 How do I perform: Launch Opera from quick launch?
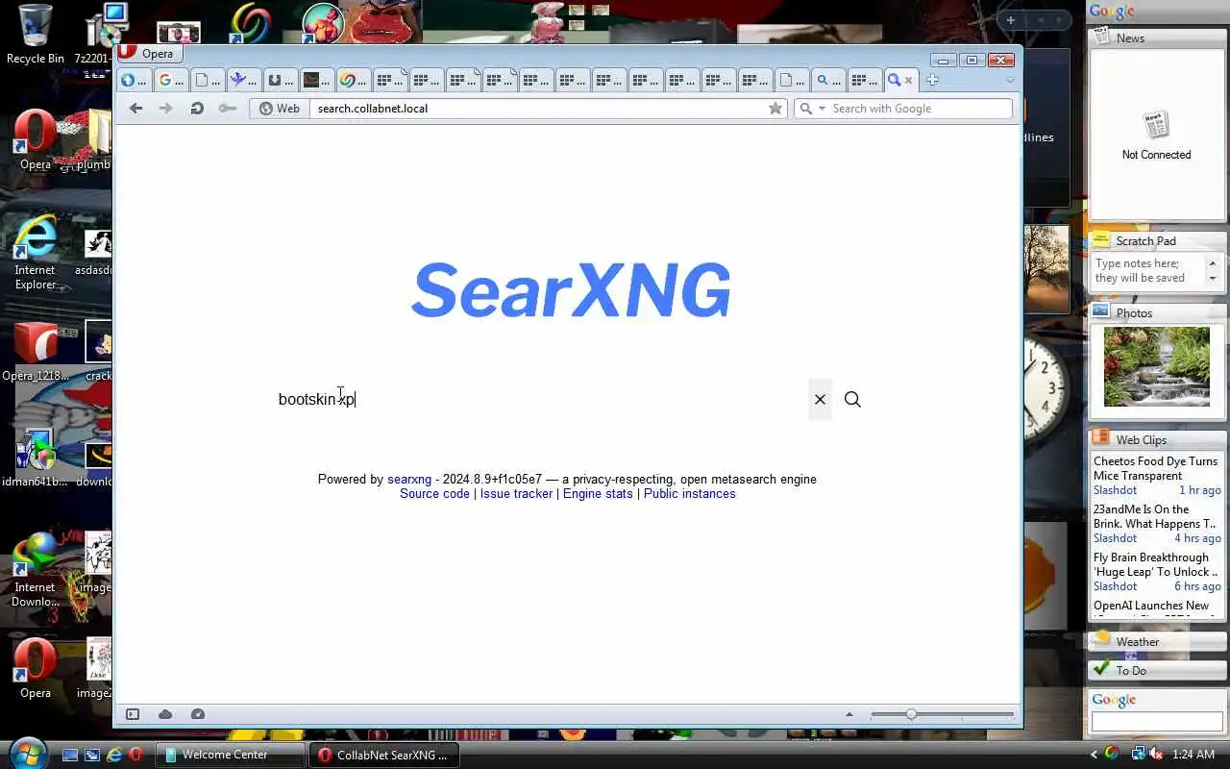(135, 755)
